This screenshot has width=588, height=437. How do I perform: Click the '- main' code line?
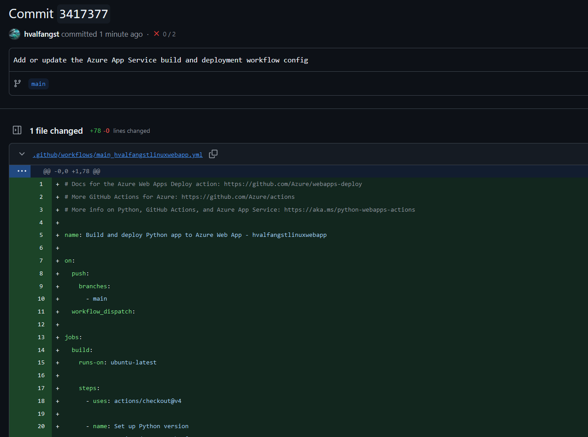coord(97,299)
